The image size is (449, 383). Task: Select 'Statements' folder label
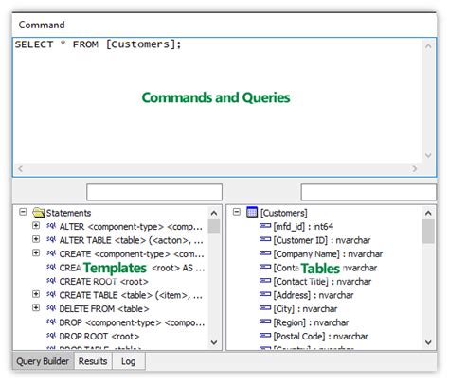point(68,213)
